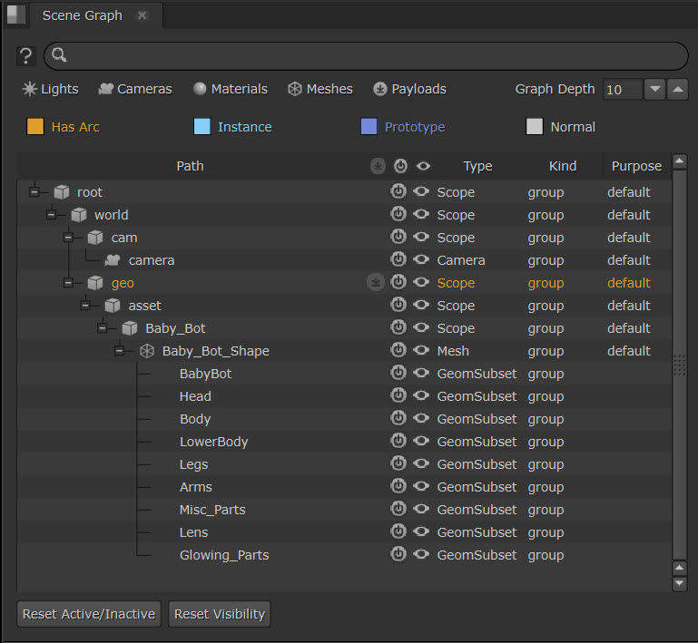Viewport: 698px width, 643px height.
Task: Collapse the cam scope node
Action: click(x=69, y=238)
